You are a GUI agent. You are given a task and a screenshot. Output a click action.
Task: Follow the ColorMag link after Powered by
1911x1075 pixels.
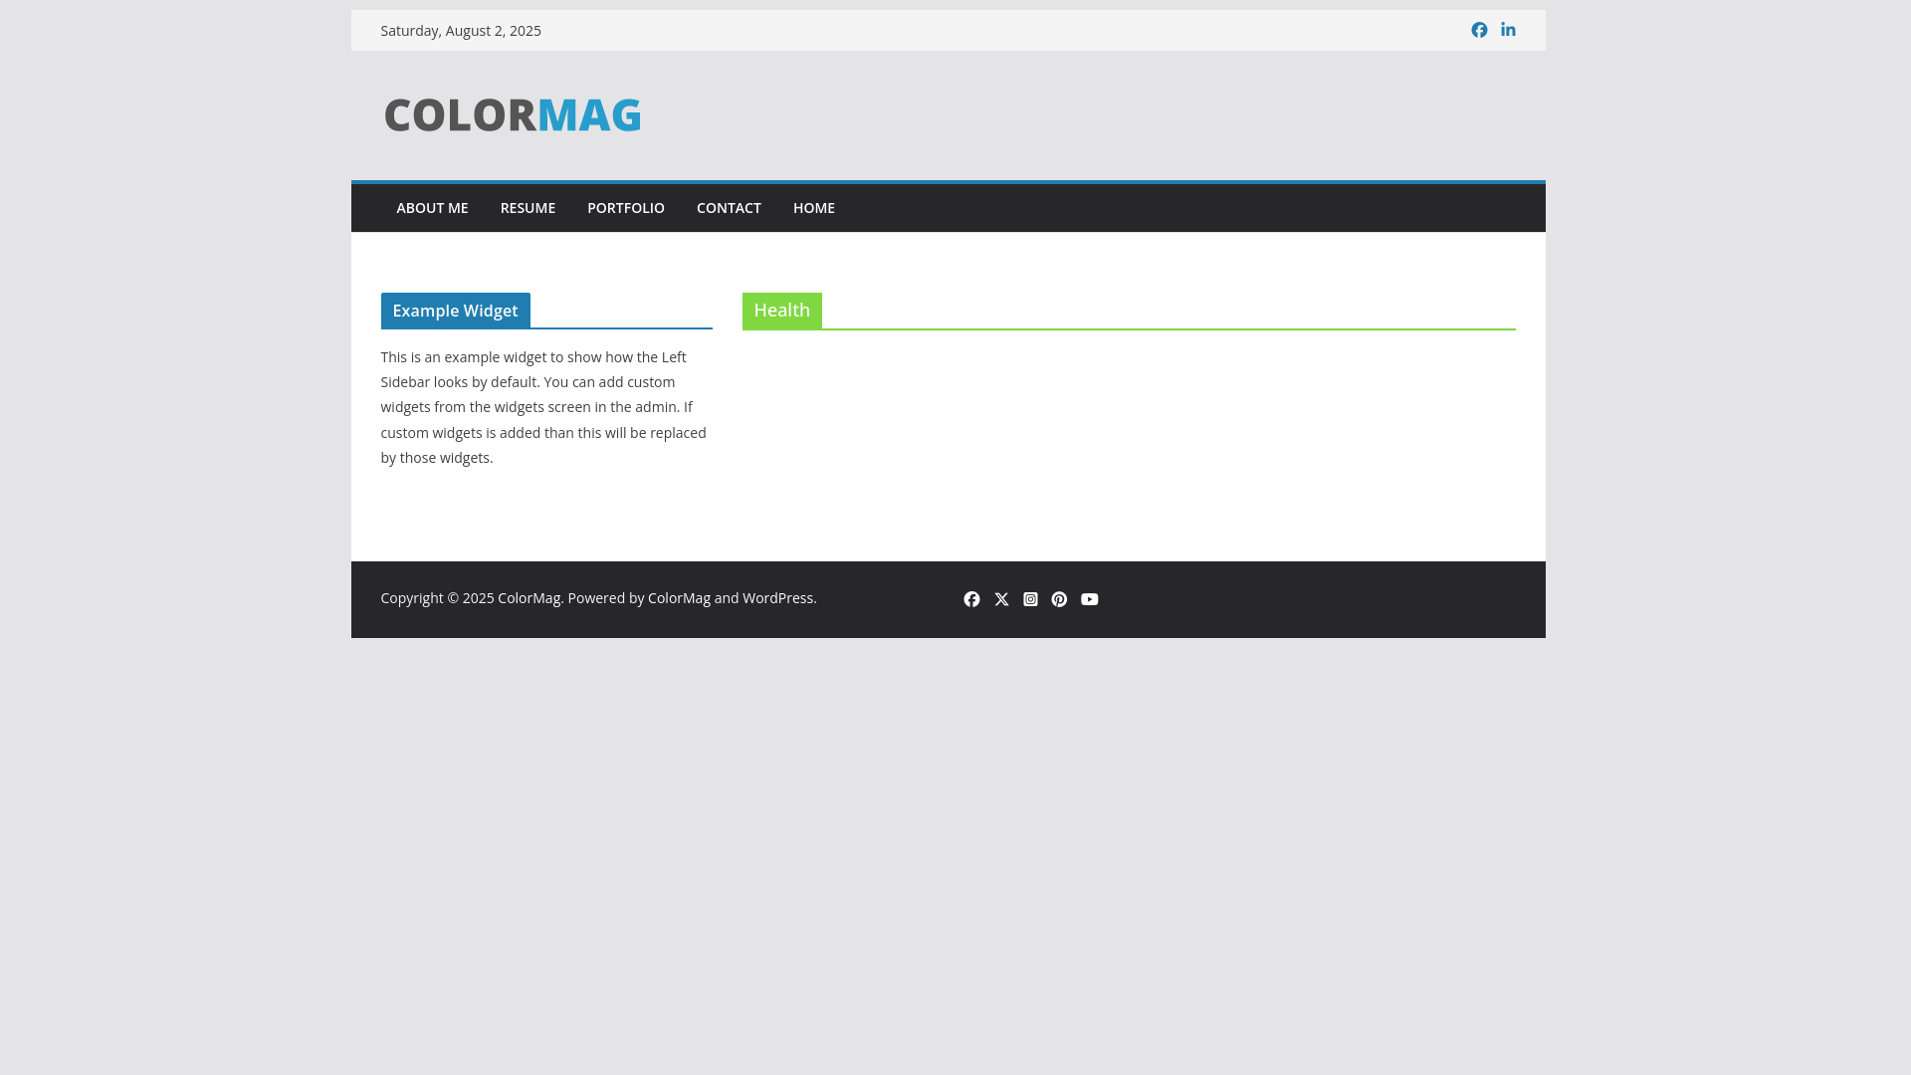tap(679, 598)
